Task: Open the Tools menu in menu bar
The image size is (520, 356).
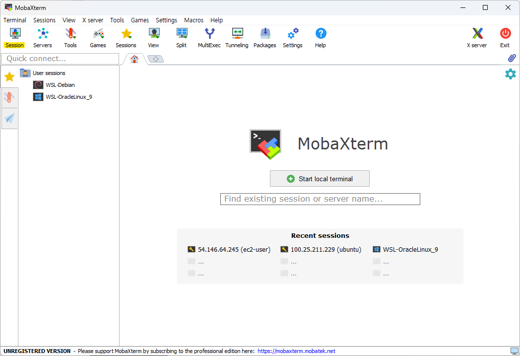Action: pyautogui.click(x=117, y=20)
